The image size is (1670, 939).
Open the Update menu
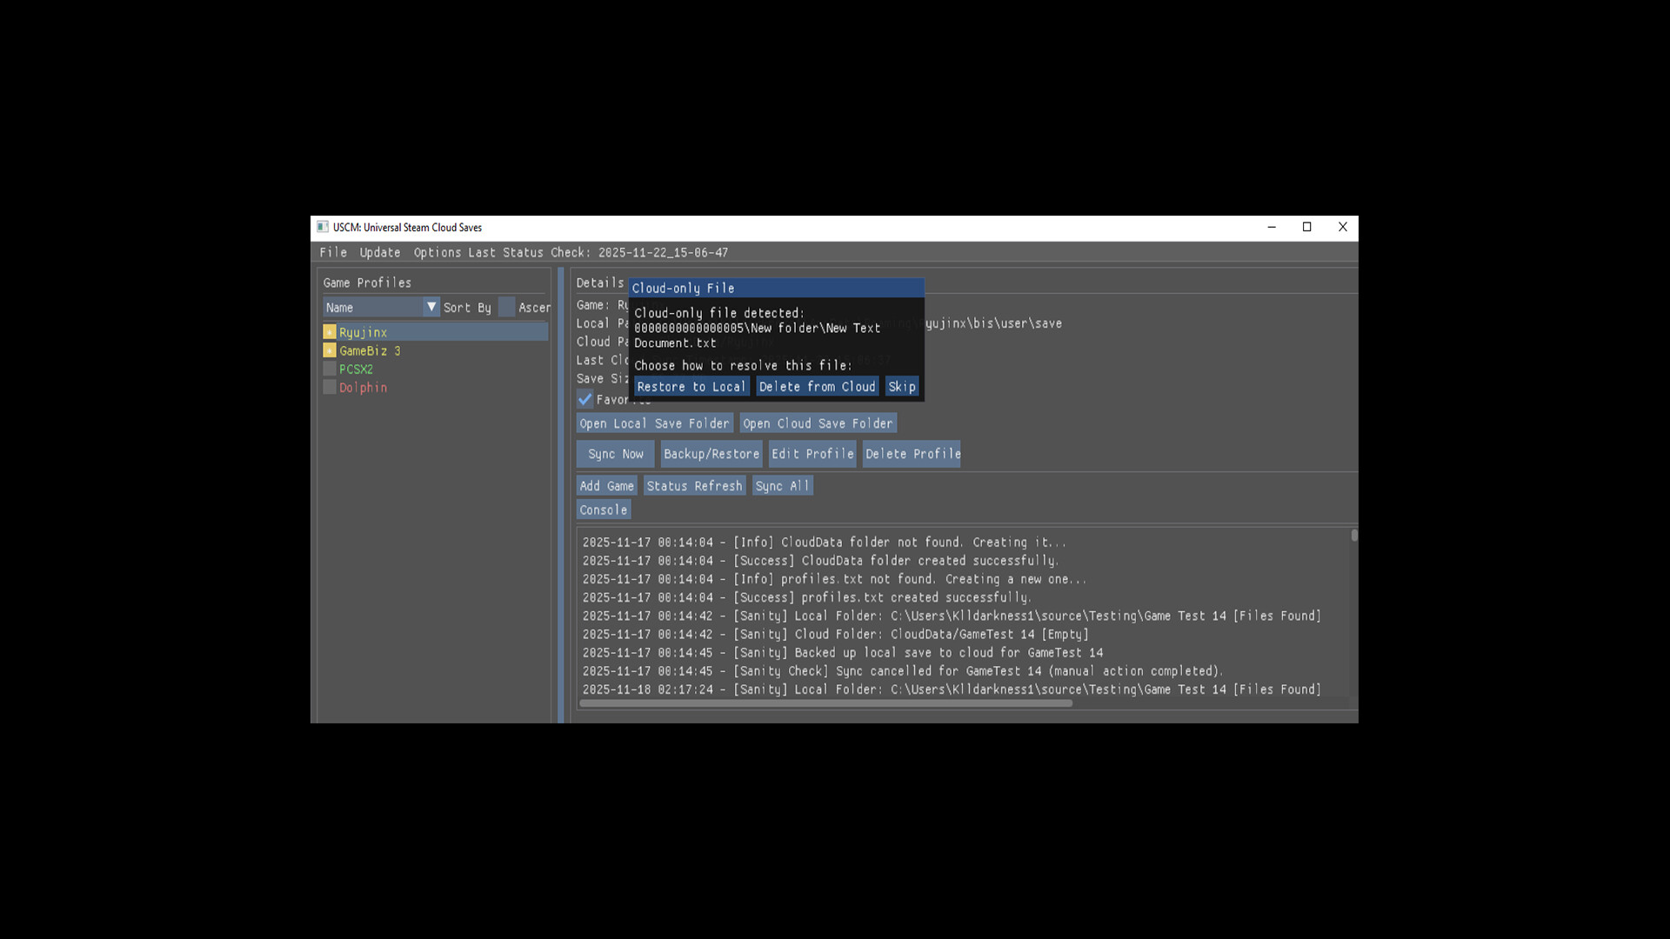point(379,252)
